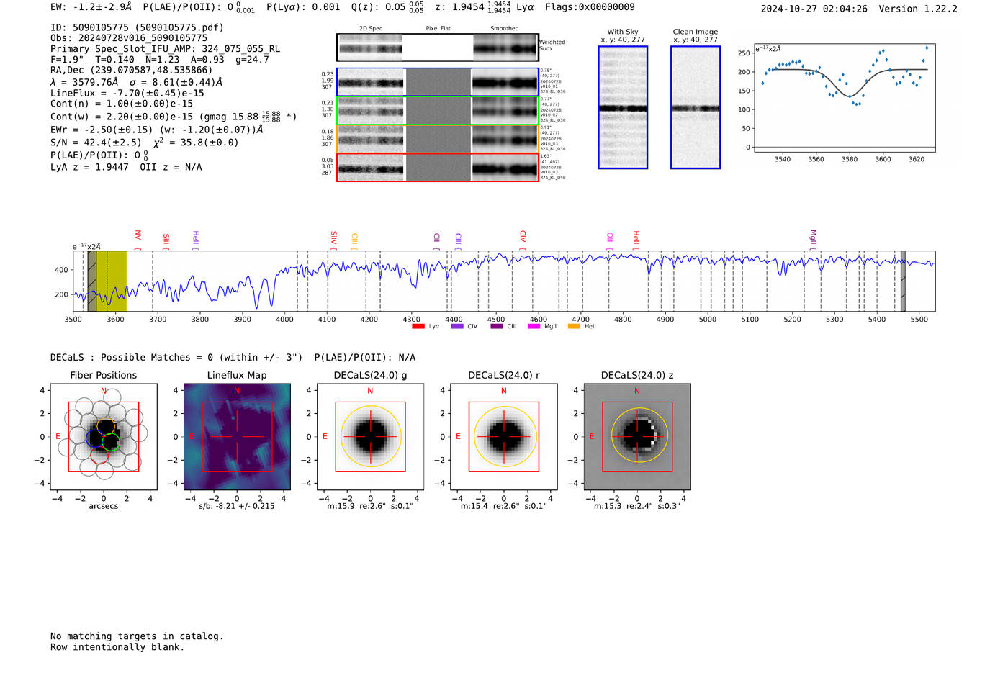The height and width of the screenshot is (686, 1008).
Task: Select the blue-framed fiber spectrum row
Action: tap(437, 82)
